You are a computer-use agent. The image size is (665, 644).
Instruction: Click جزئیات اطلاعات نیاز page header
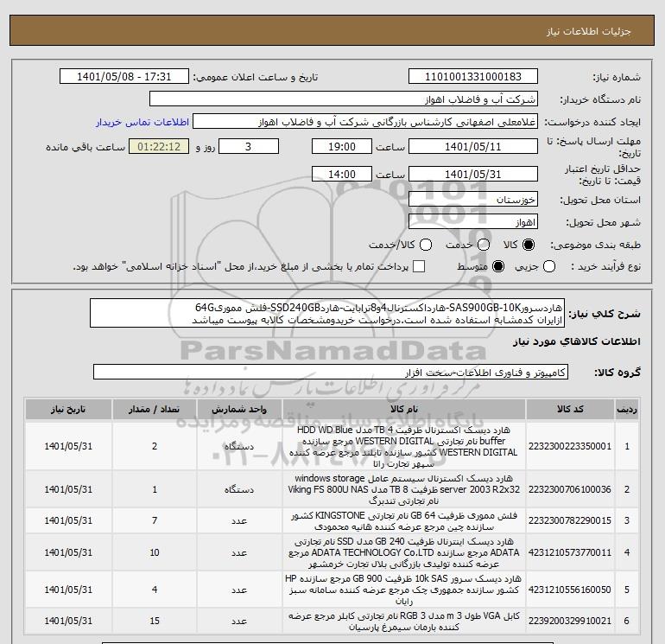point(589,31)
